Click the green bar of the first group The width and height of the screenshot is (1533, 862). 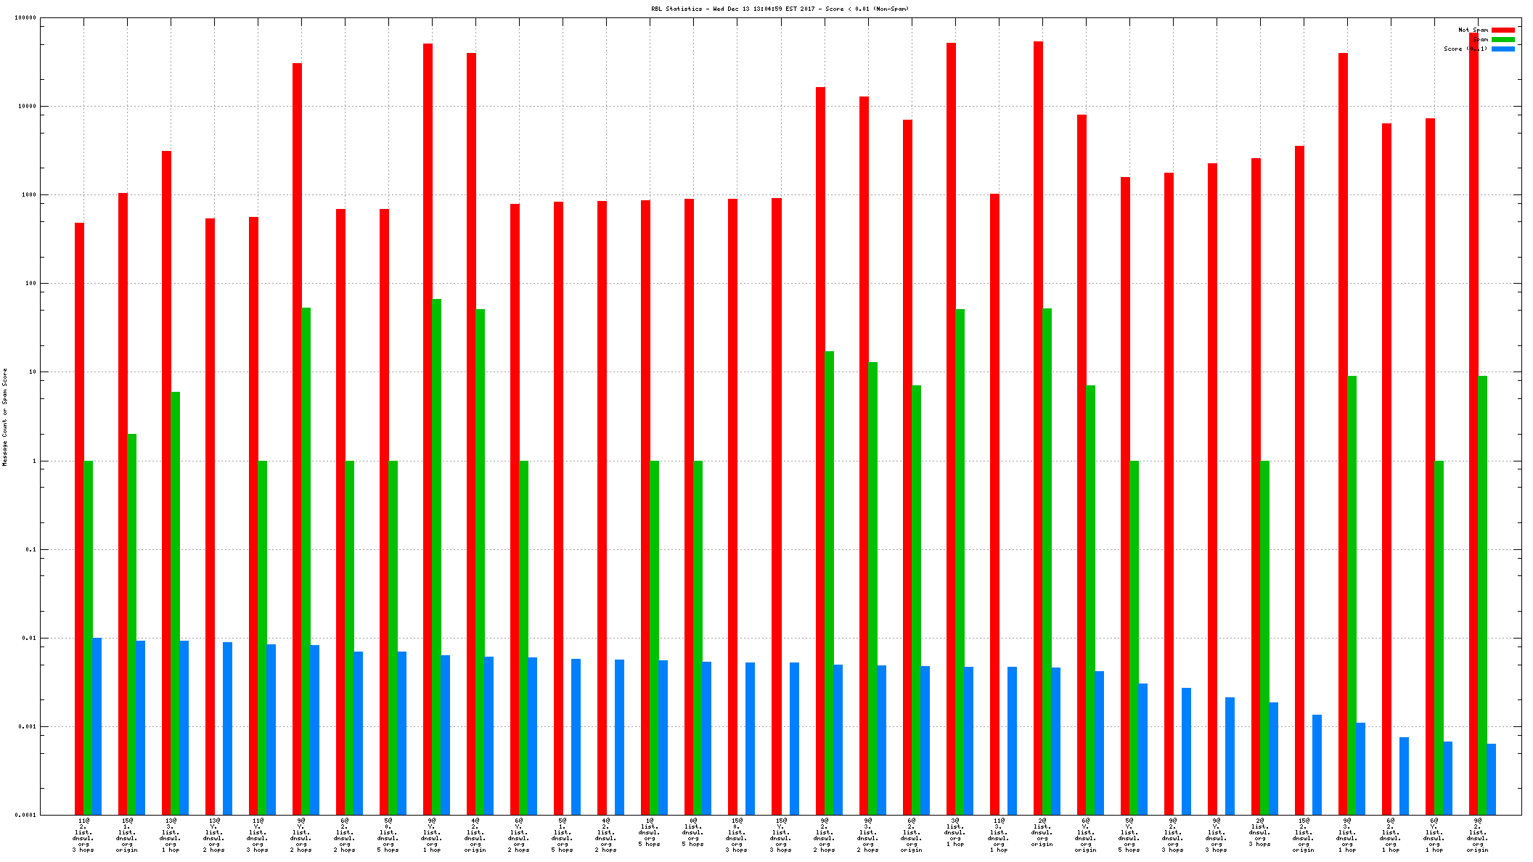click(89, 637)
